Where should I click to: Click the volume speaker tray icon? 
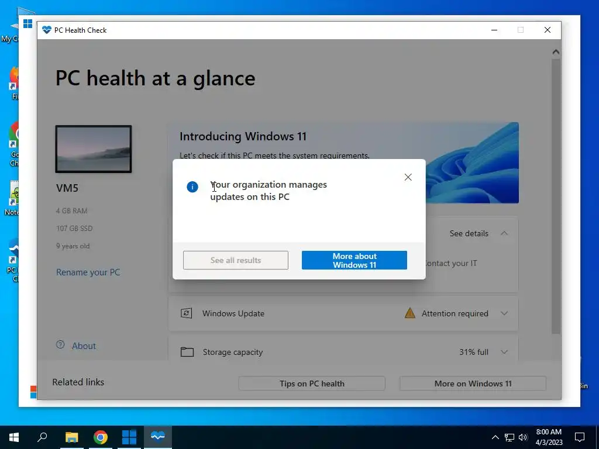(523, 437)
